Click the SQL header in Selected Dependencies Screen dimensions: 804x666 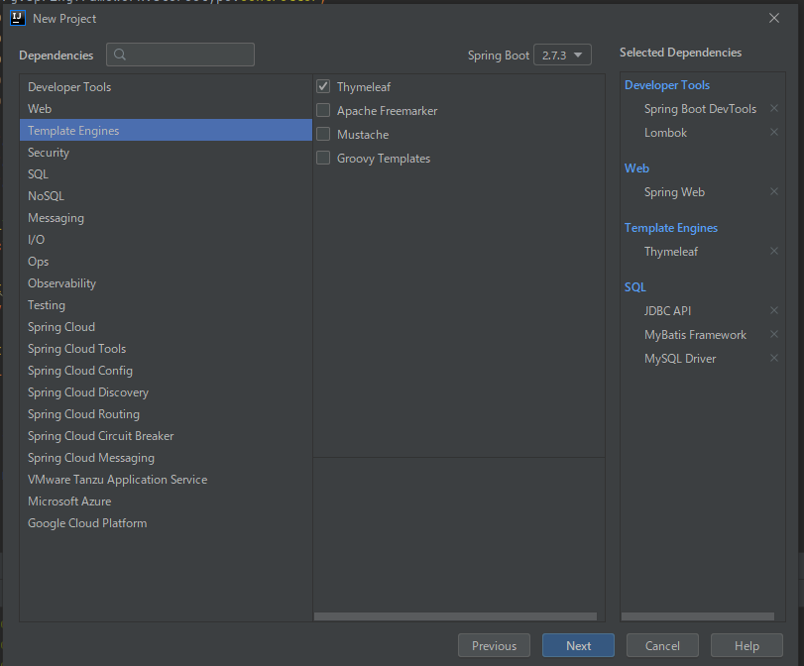(635, 287)
